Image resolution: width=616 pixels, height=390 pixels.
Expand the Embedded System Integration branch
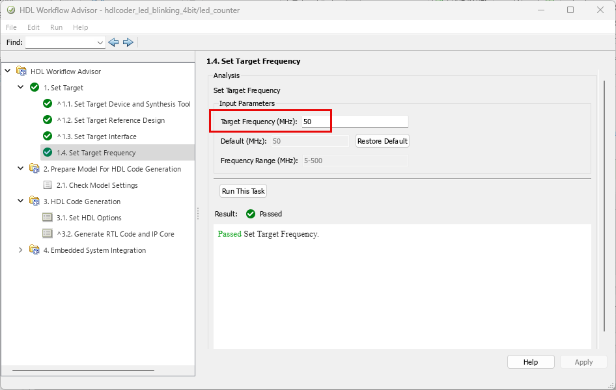[x=20, y=250]
